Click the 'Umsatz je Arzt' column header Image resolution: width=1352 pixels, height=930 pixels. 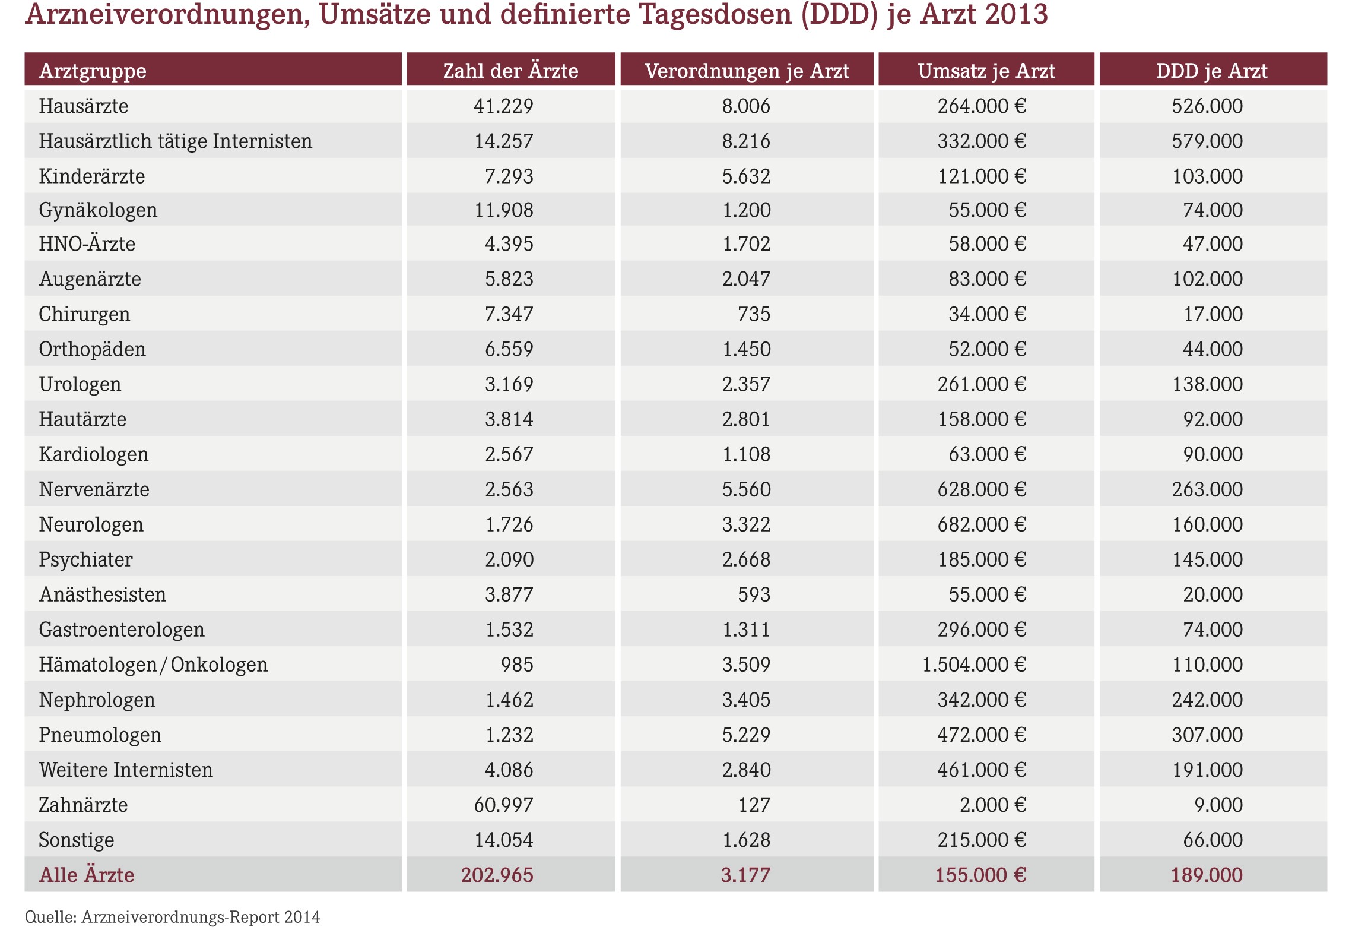(x=986, y=69)
